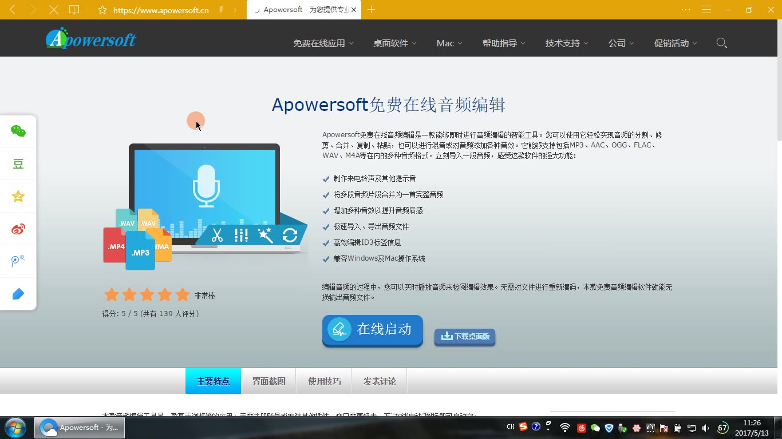Switch to the 界面截图 tab
The height and width of the screenshot is (439, 782).
268,381
